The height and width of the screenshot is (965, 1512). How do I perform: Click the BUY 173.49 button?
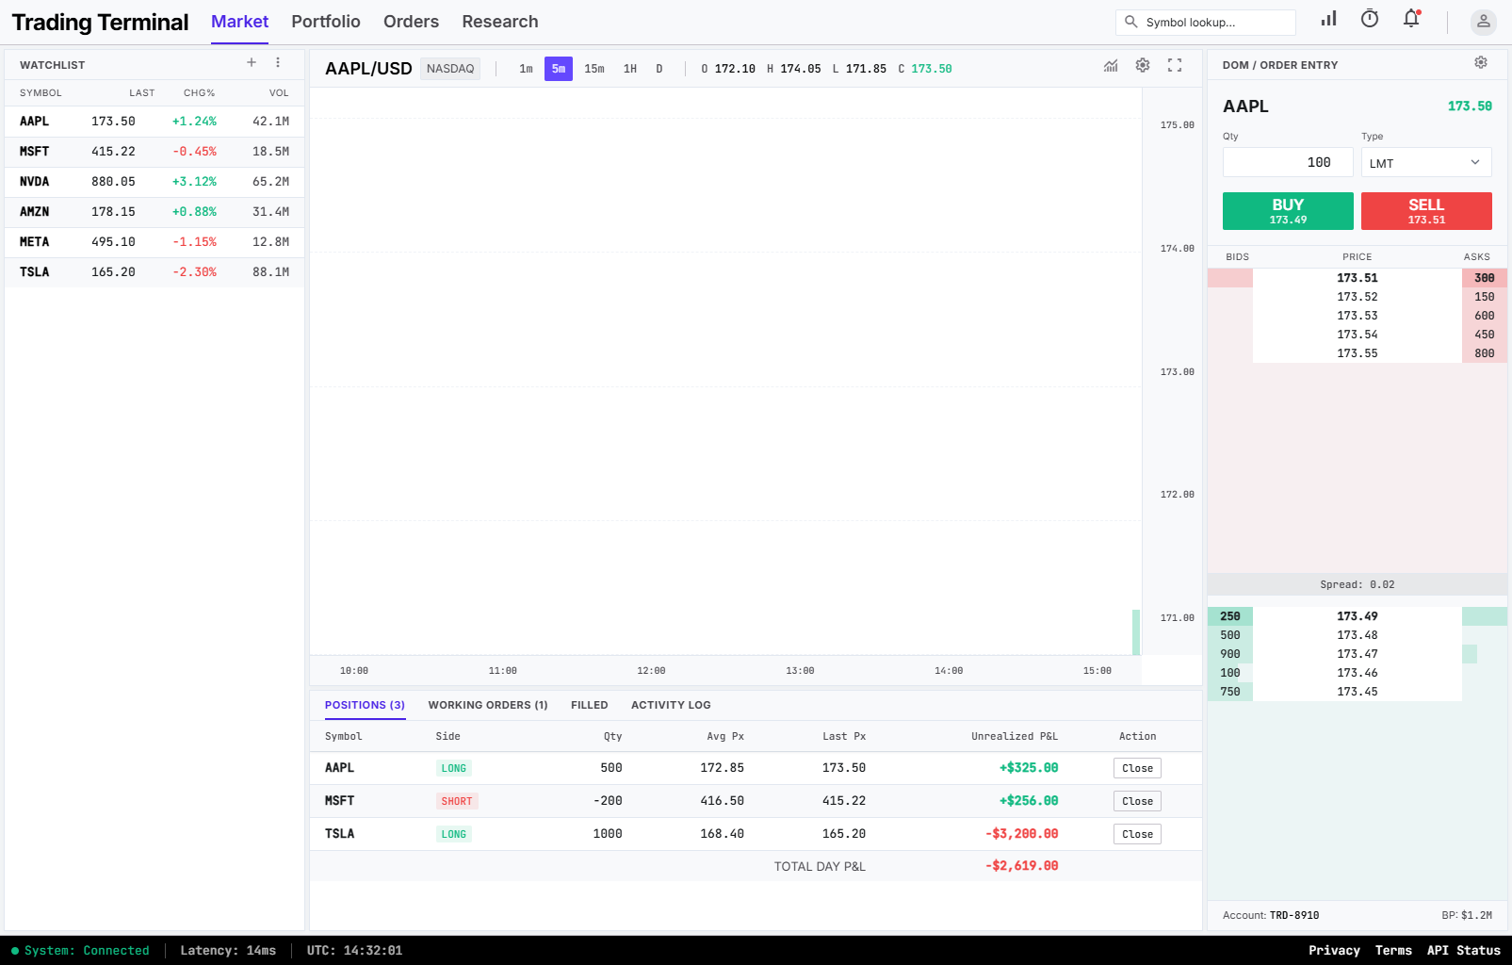1288,211
